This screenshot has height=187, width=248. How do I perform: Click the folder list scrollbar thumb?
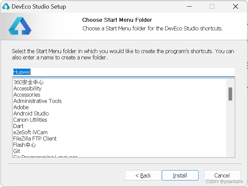[230, 94]
